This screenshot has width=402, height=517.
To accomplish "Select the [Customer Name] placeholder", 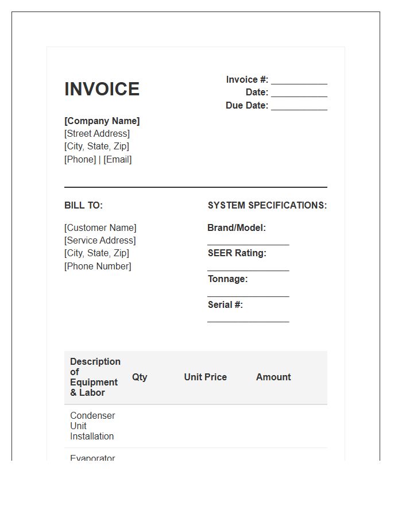I will [100, 228].
